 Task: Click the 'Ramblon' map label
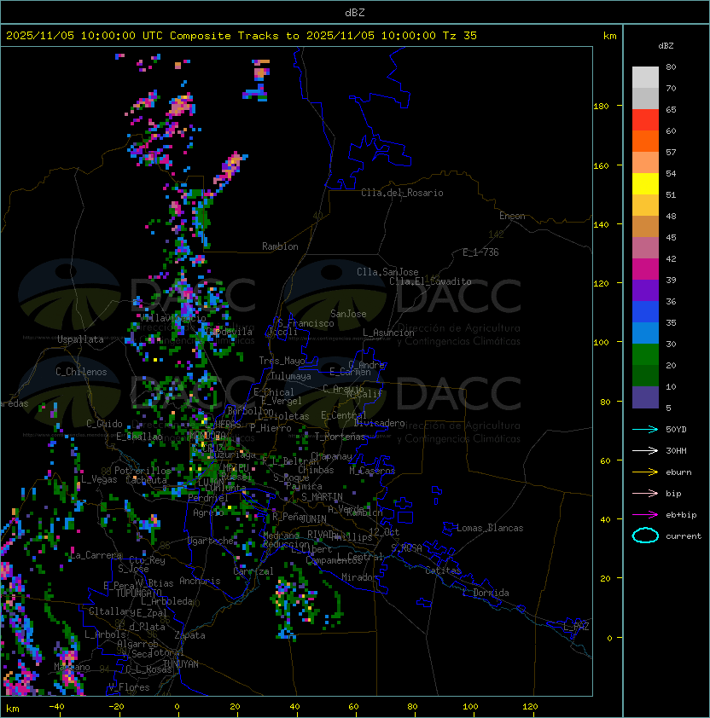[x=280, y=246]
